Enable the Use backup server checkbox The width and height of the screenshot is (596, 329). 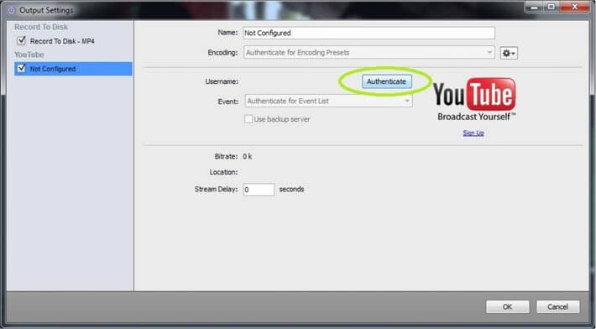pyautogui.click(x=248, y=119)
